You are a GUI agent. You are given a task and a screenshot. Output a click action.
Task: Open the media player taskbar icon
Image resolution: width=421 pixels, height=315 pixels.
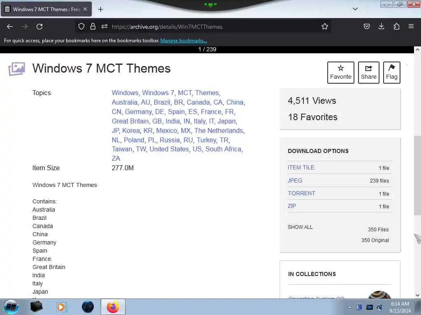[x=61, y=307]
